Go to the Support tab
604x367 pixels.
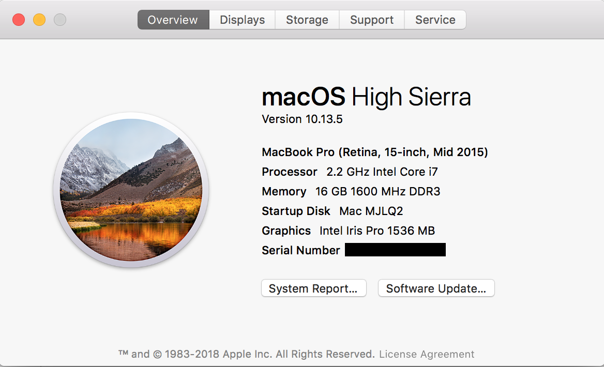[x=372, y=20]
